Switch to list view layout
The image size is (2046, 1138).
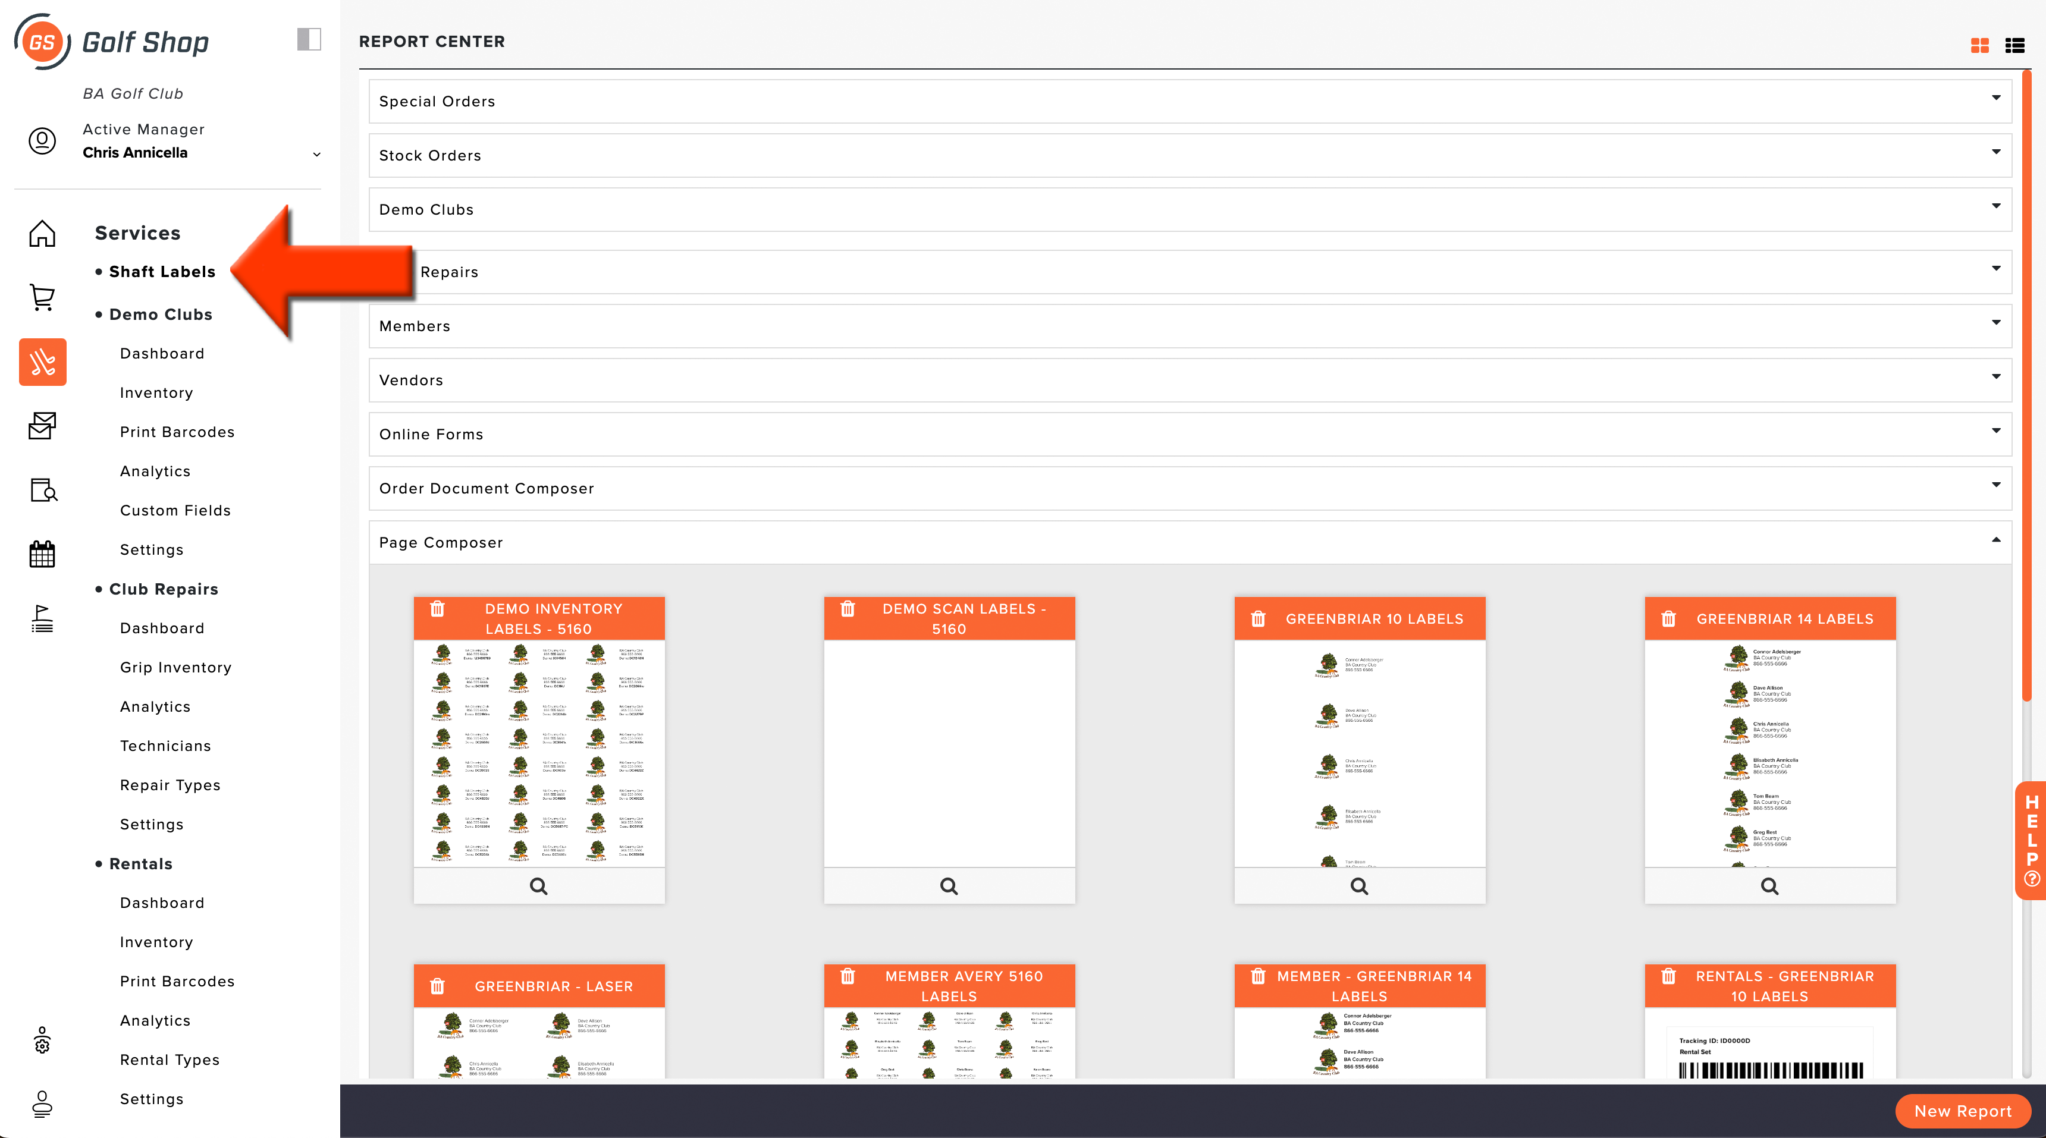[2014, 45]
